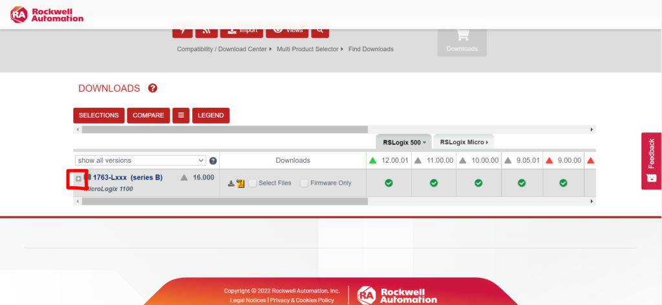662x305 pixels.
Task: Click the download arrow icon in Downloads column
Action: click(x=231, y=184)
